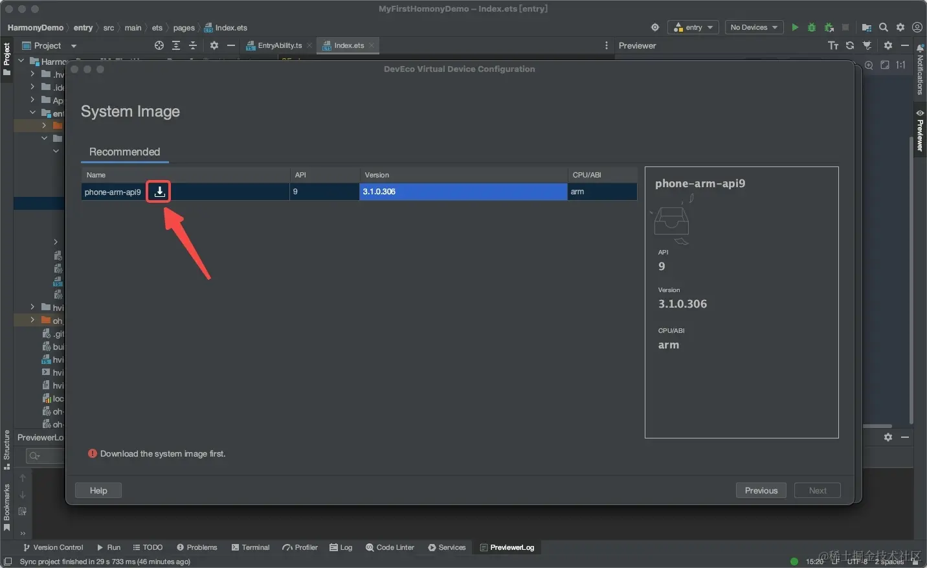927x568 pixels.
Task: Open the Log tool window
Action: coord(341,547)
